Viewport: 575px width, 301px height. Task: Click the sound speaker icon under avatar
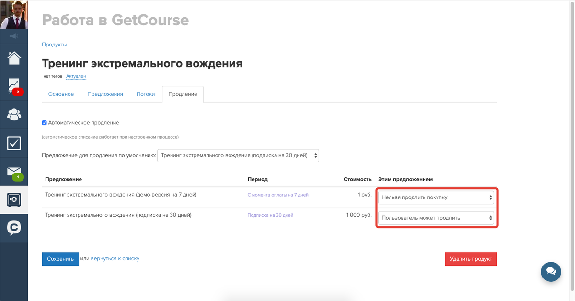[14, 36]
